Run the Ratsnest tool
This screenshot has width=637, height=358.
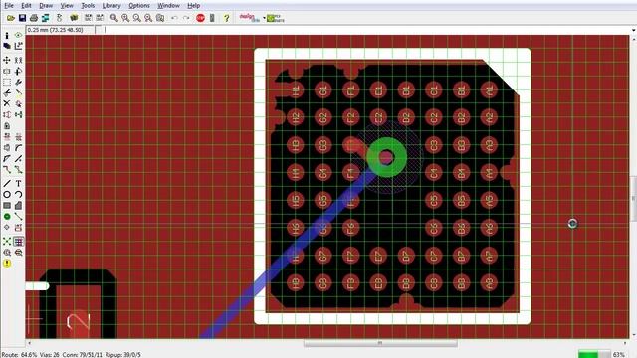pos(7,241)
